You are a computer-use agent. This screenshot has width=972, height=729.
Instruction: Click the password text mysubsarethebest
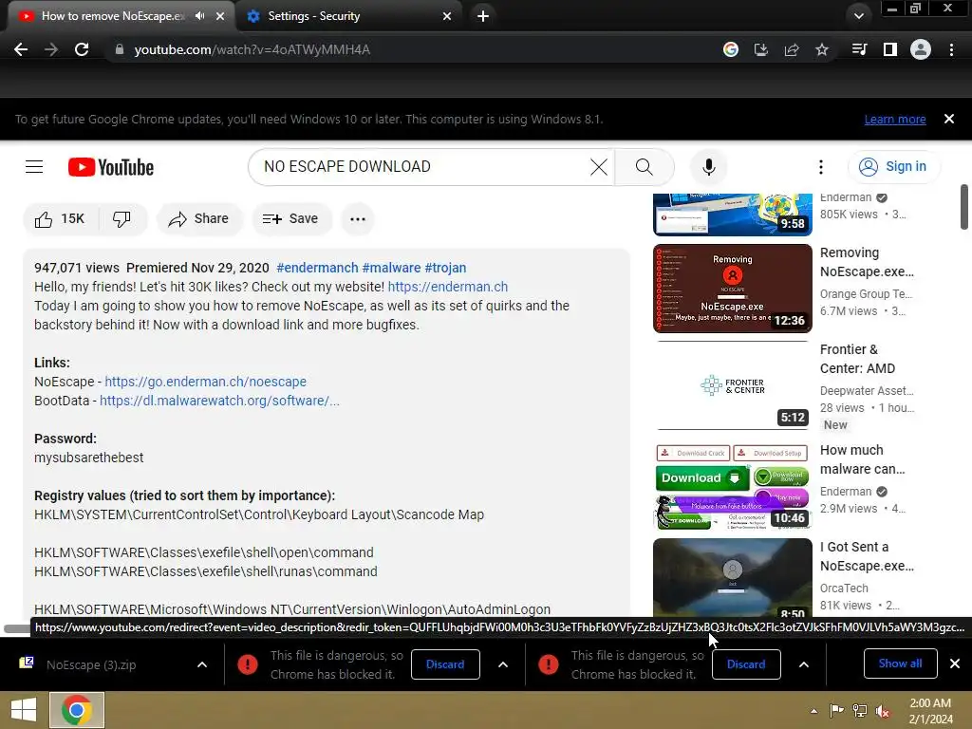[x=88, y=458]
